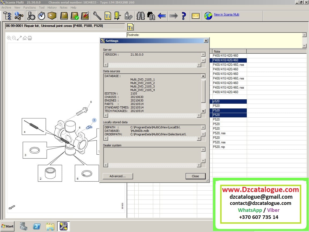The height and width of the screenshot is (232, 309).
Task: Click Dealer system scroll-left arrow
Action: click(106, 165)
